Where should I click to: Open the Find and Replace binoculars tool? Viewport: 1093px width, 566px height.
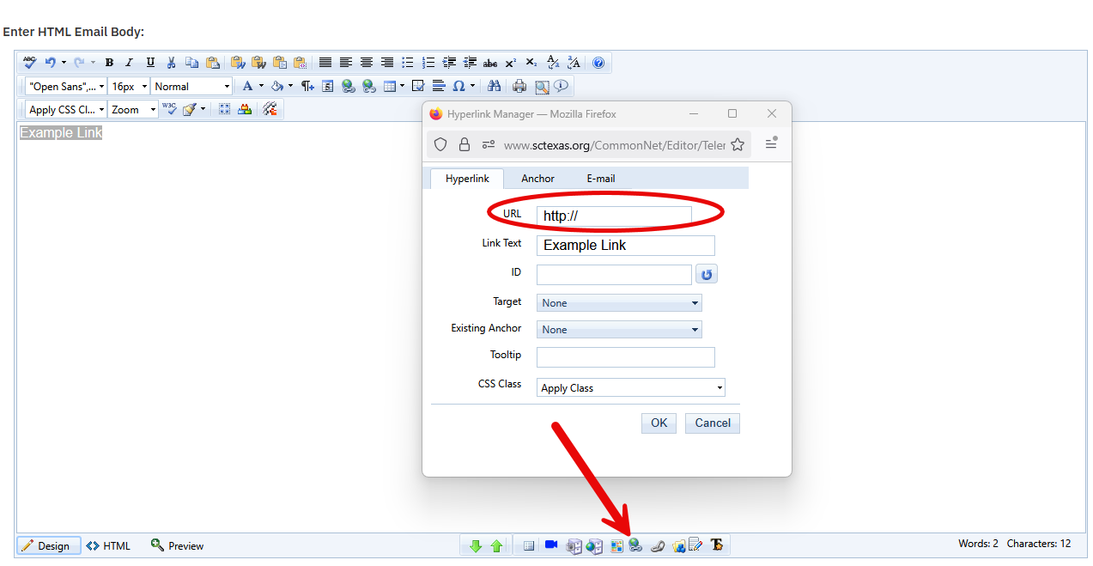pyautogui.click(x=494, y=86)
